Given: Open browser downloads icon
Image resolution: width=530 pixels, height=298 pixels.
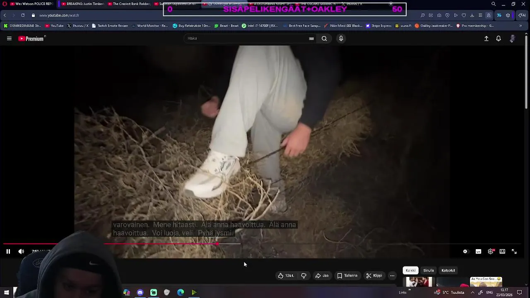Looking at the screenshot, I should coord(472,15).
